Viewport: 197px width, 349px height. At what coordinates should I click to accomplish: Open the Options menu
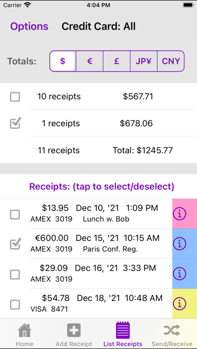click(x=29, y=26)
